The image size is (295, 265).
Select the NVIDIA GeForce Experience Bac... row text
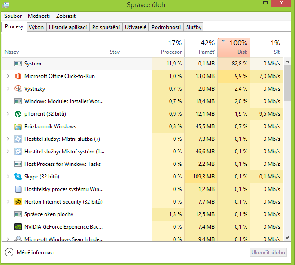[x=63, y=227]
